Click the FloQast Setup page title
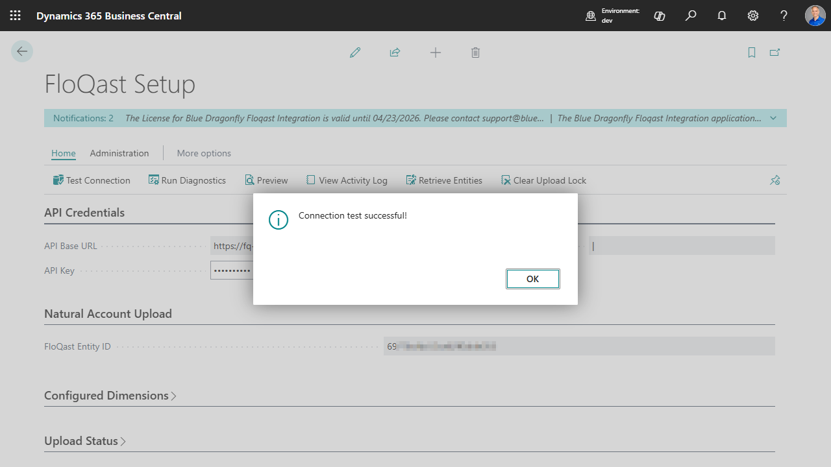831x467 pixels. (x=119, y=84)
